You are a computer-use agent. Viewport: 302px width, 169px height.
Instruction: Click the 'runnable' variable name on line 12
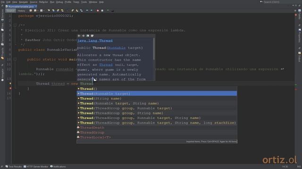[65, 69]
